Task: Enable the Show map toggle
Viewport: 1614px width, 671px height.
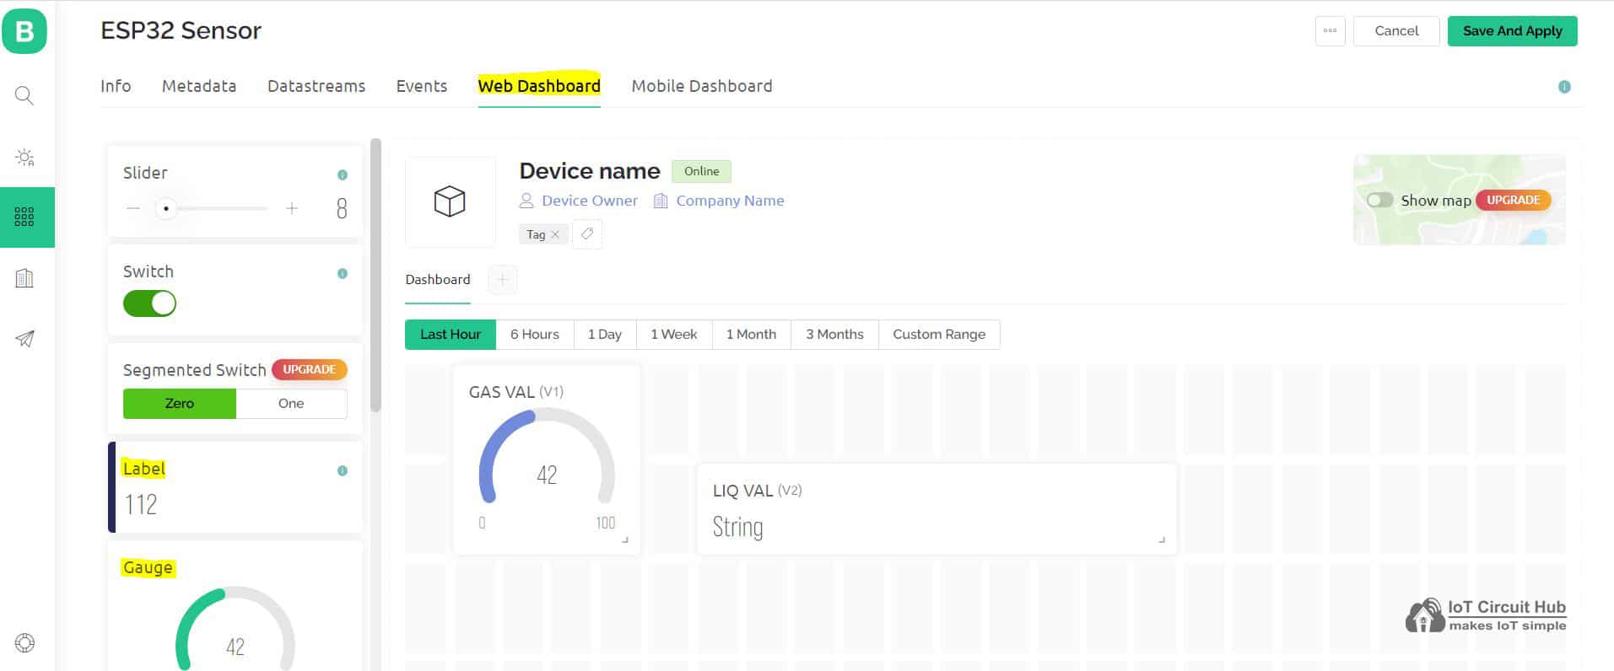Action: (1379, 201)
